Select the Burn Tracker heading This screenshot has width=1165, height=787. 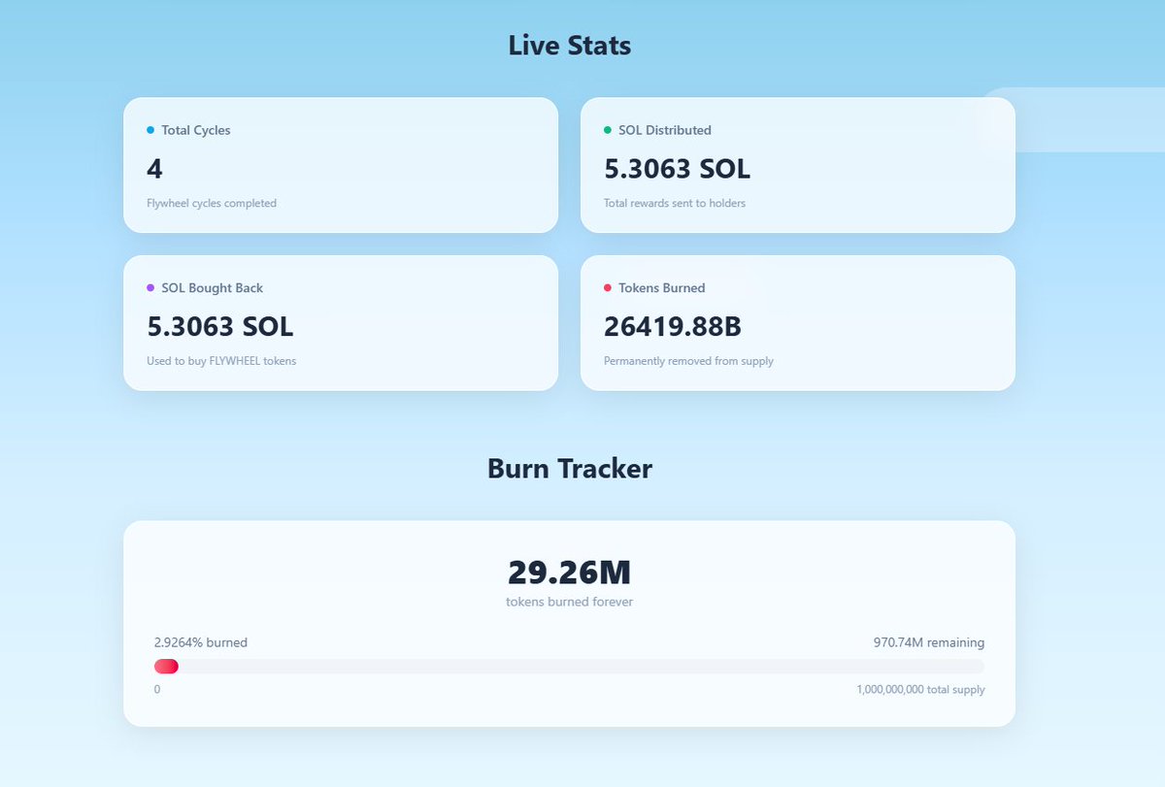[570, 469]
